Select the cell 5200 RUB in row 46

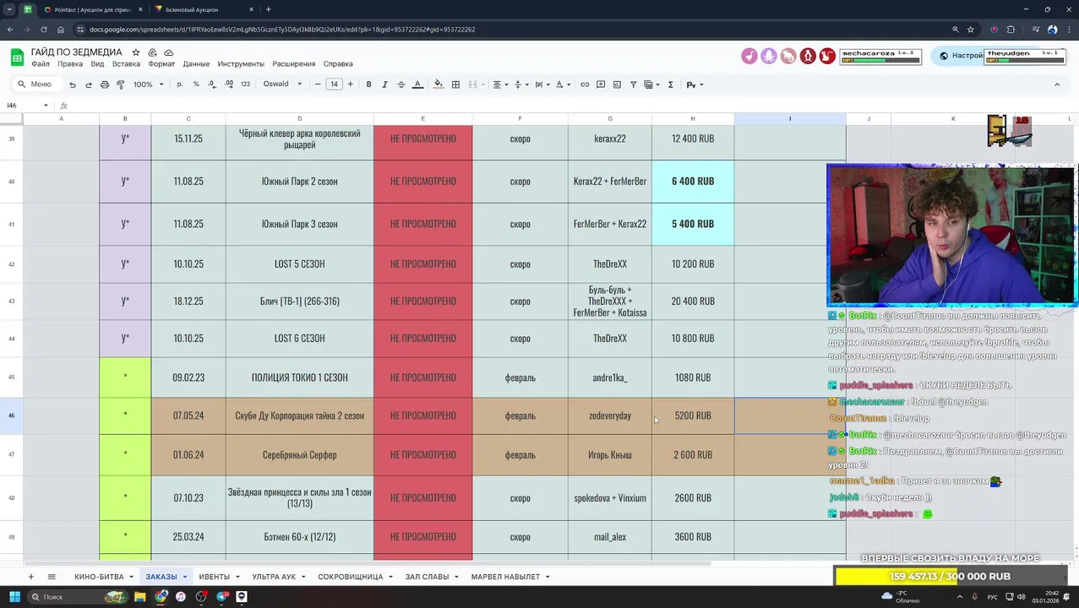click(x=693, y=415)
